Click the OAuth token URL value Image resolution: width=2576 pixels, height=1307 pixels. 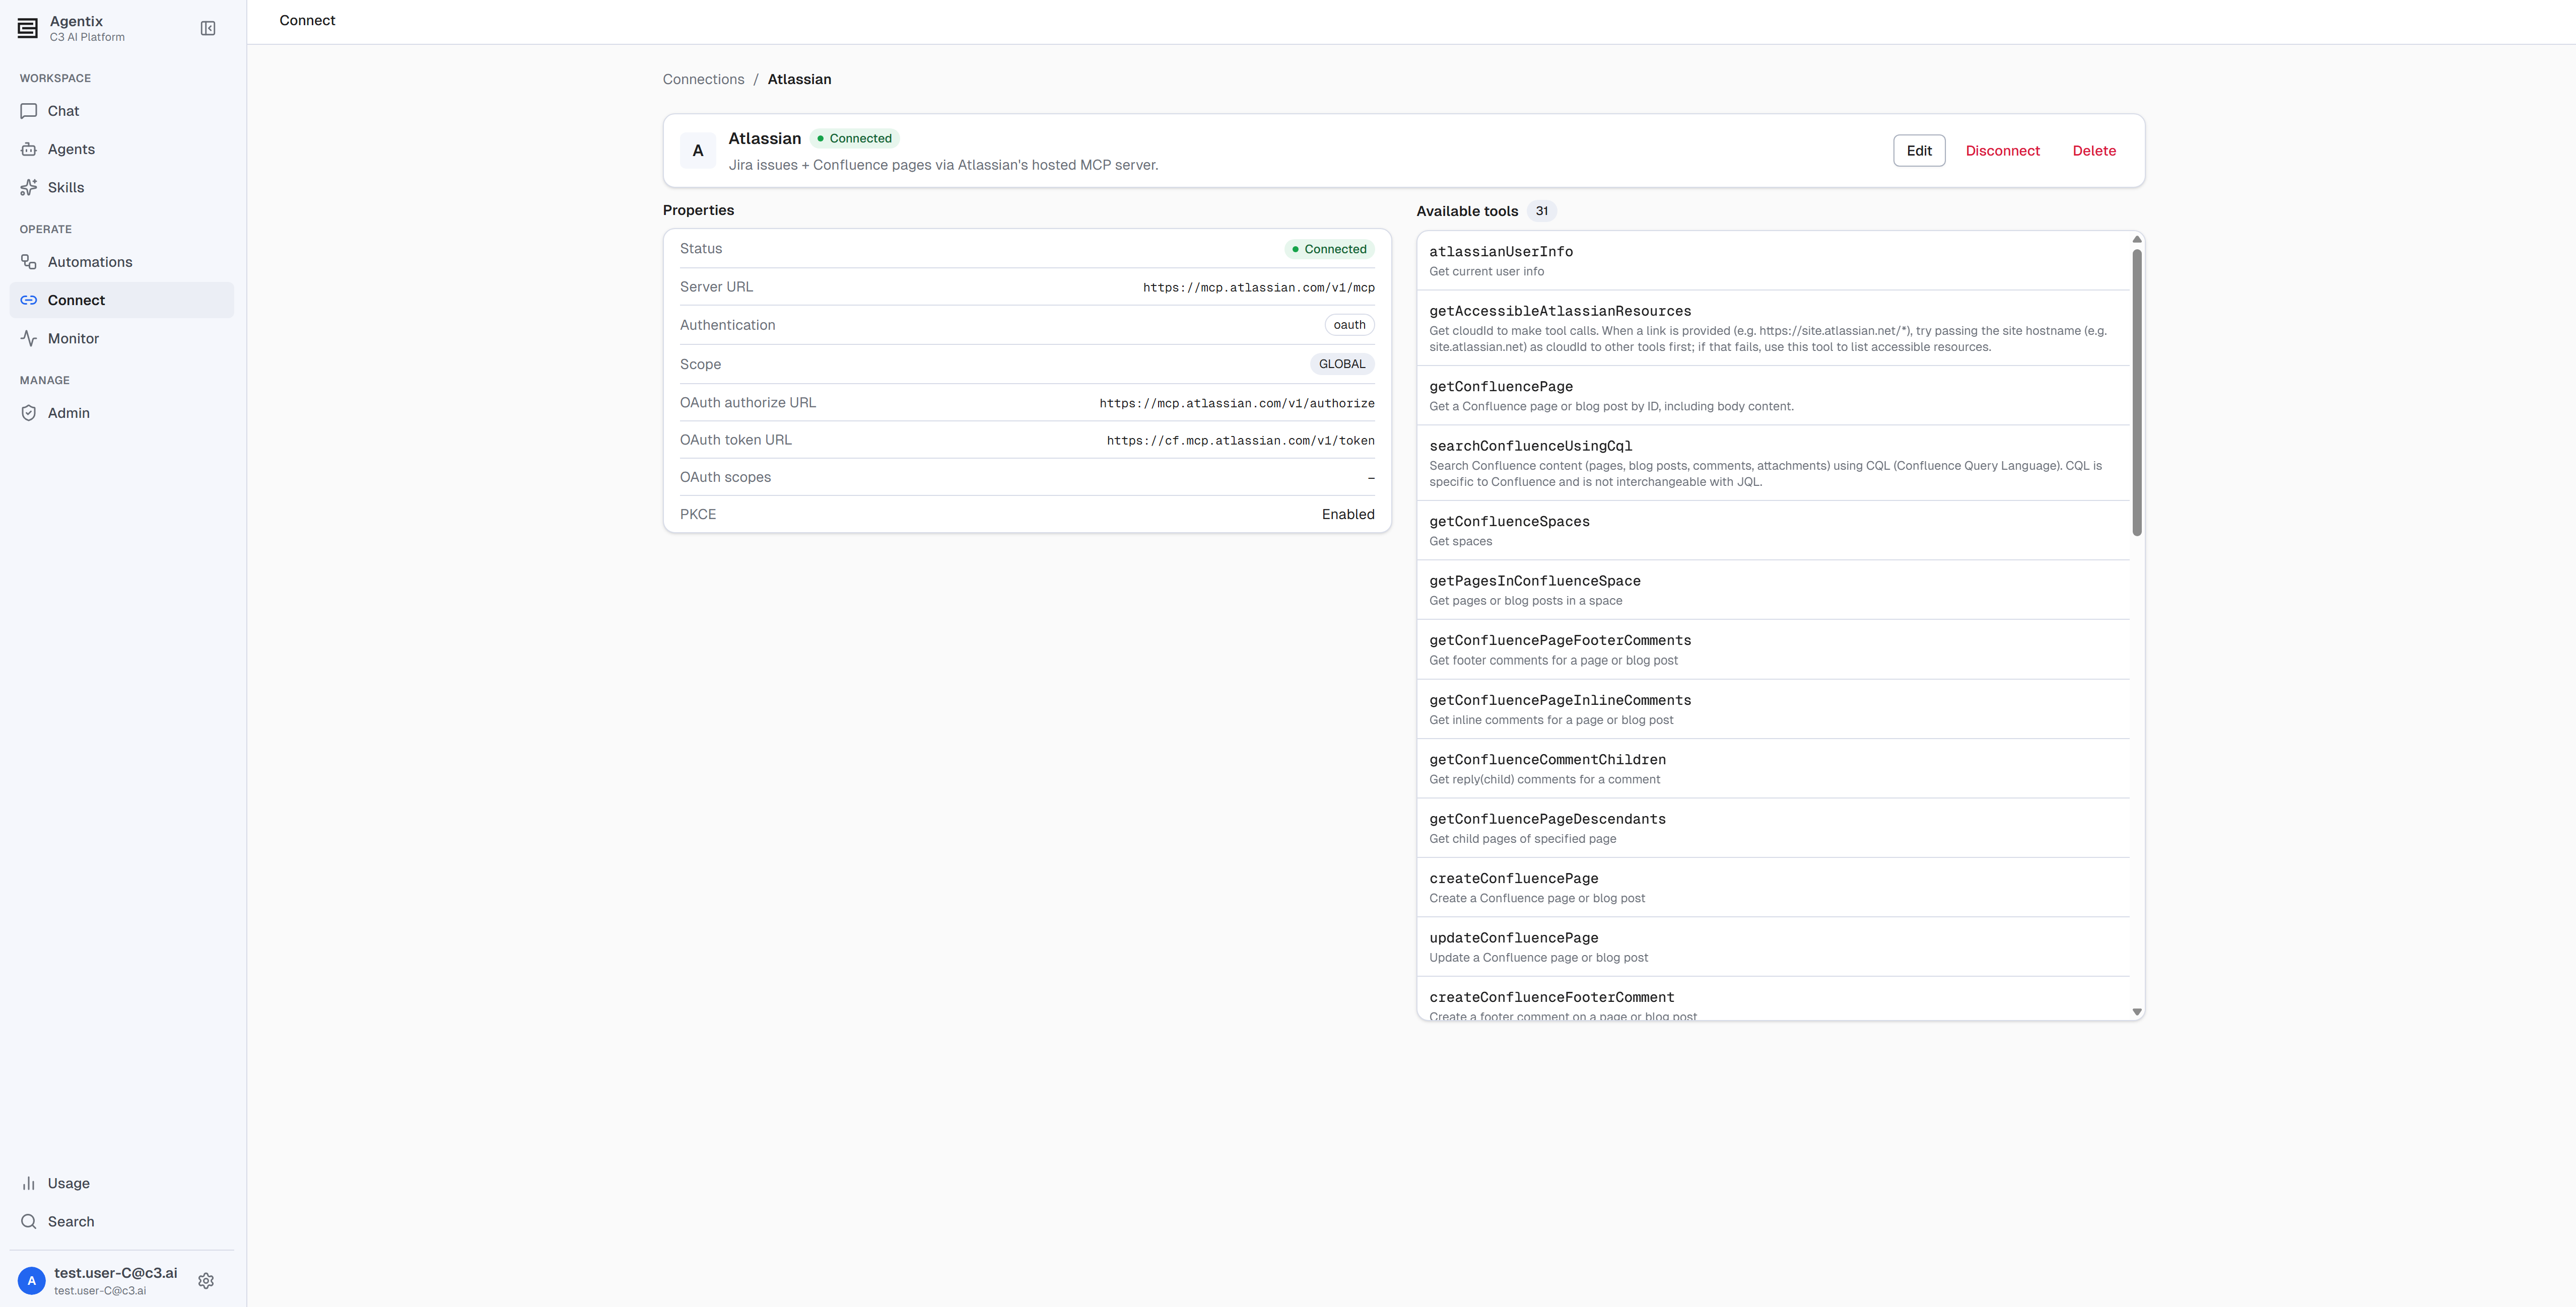[x=1240, y=441]
